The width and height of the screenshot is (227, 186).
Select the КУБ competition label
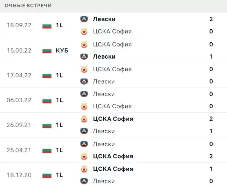coord(62,50)
